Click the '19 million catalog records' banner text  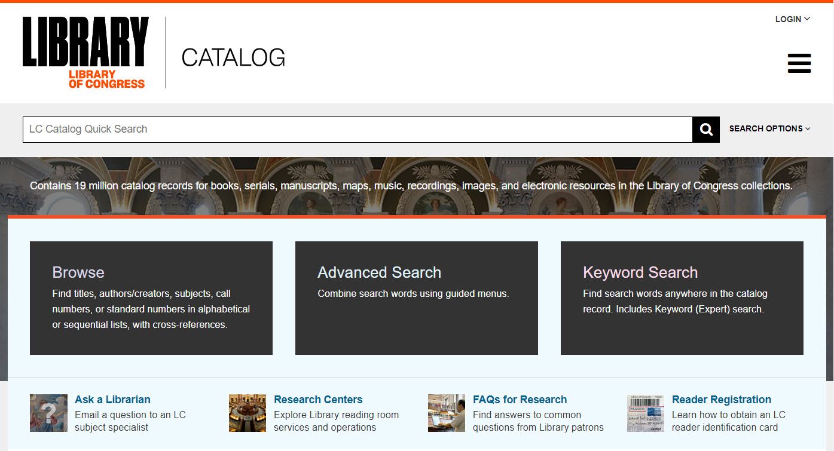(411, 186)
